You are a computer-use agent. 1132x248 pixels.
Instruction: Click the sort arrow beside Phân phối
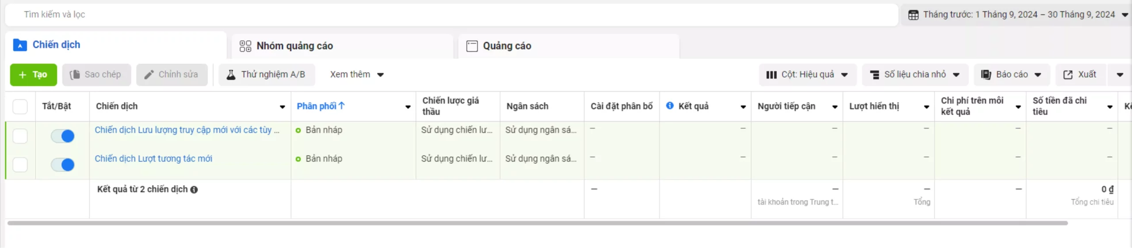[x=341, y=106]
